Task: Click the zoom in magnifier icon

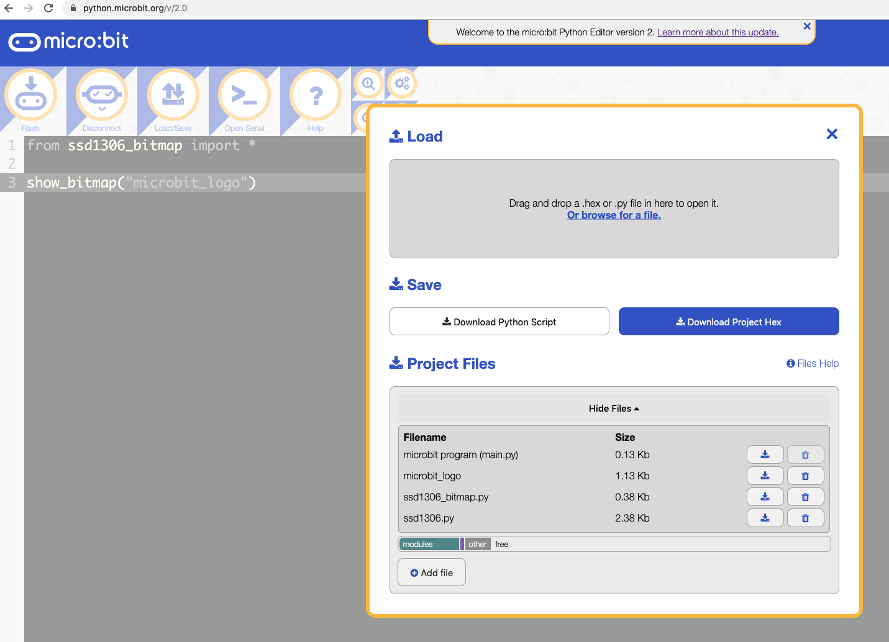Action: click(x=368, y=83)
